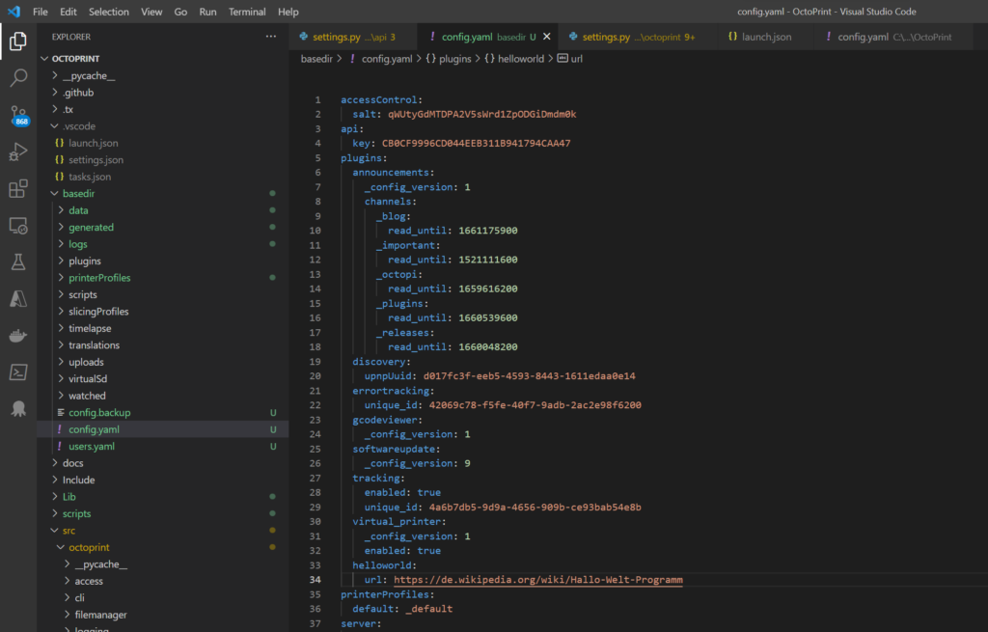Screen dimensions: 988x632
Task: Open the terminal icon in activity bar
Action: pos(18,372)
